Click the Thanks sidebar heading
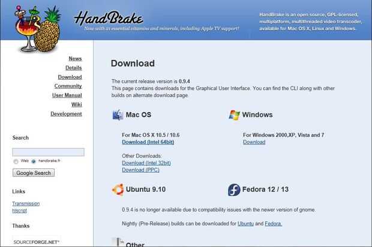The image size is (372, 247). coord(21,226)
